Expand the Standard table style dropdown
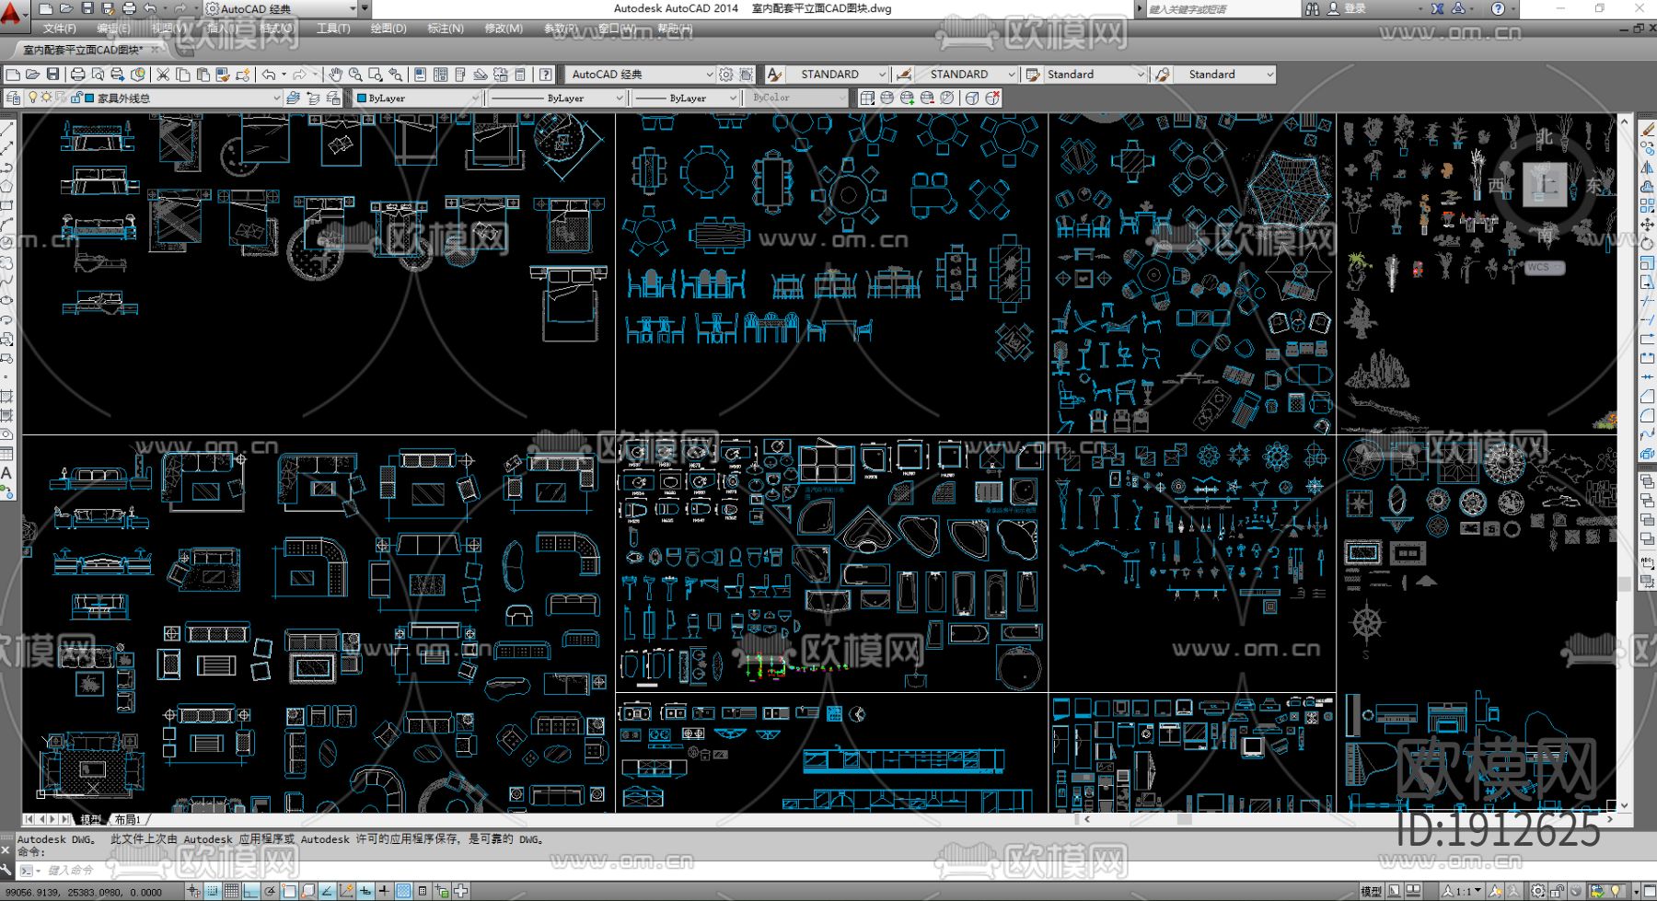 [x=1141, y=75]
